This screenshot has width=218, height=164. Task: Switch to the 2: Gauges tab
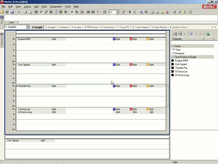[50, 27]
